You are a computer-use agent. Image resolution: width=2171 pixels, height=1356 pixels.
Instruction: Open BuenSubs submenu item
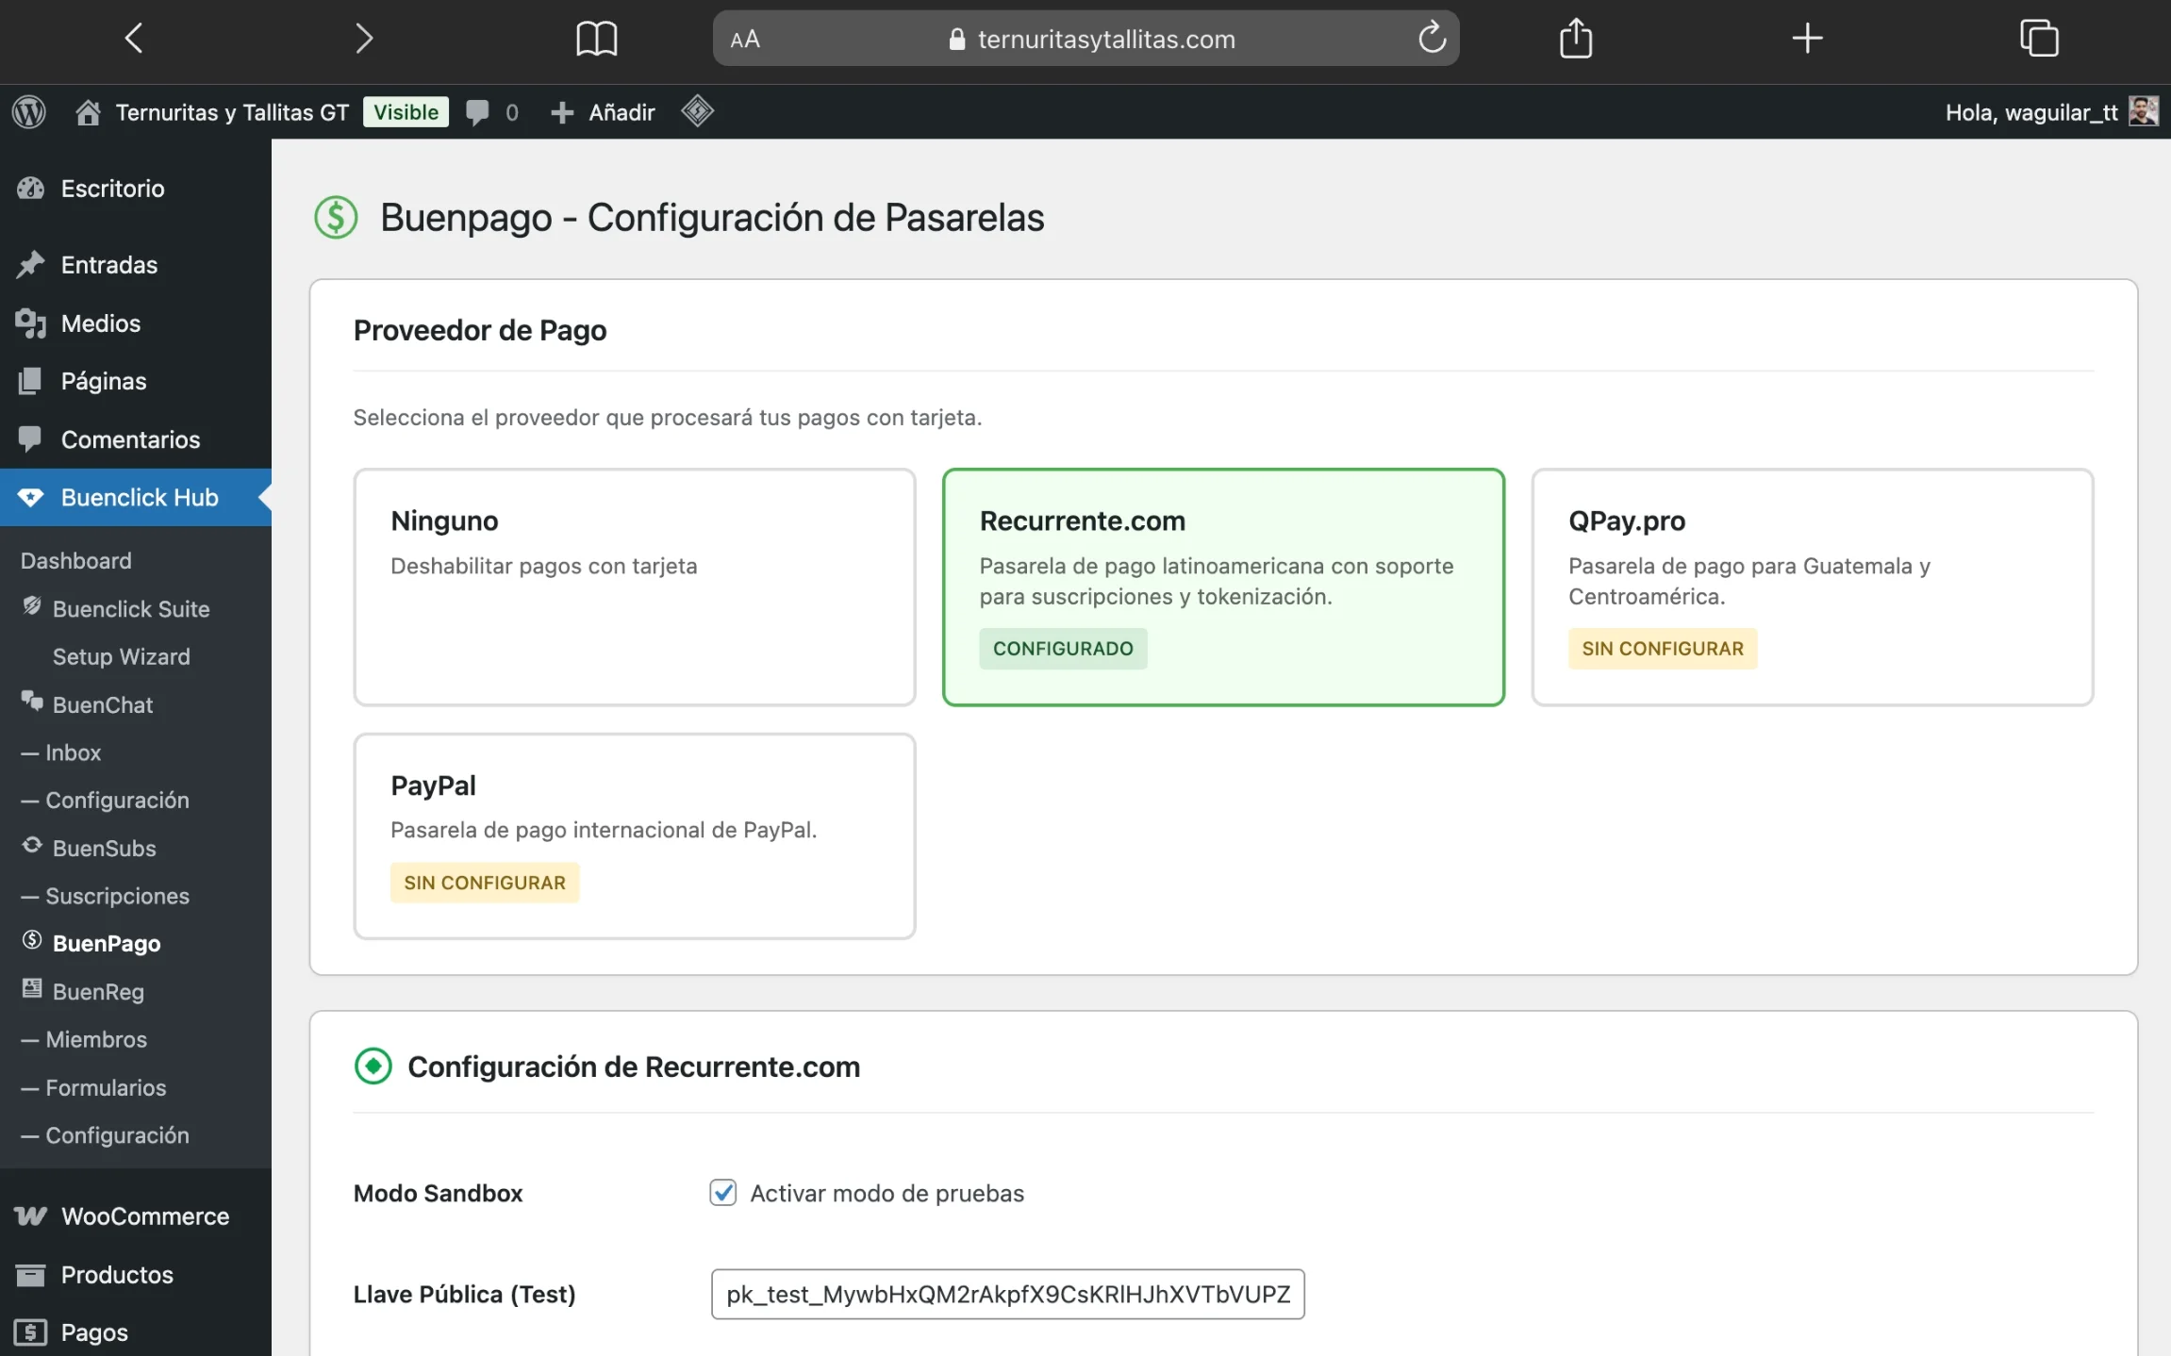104,848
